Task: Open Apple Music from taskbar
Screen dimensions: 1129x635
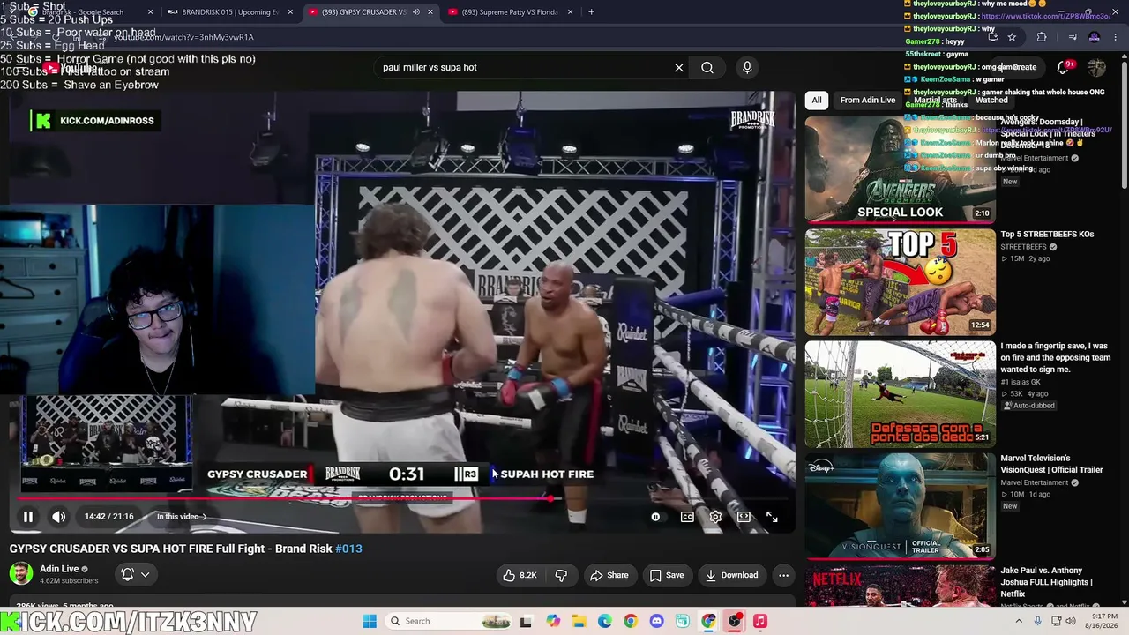Action: tap(760, 621)
